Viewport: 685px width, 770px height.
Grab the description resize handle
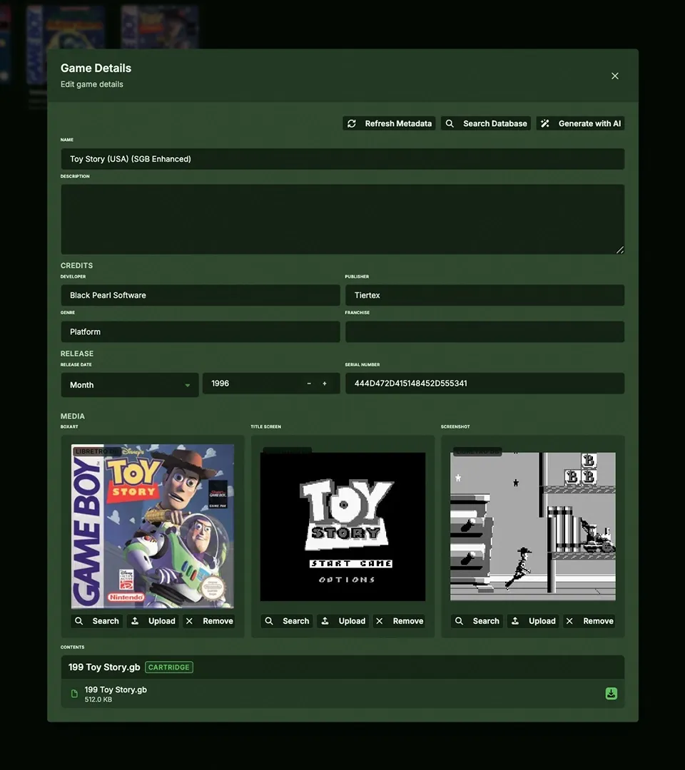point(620,250)
